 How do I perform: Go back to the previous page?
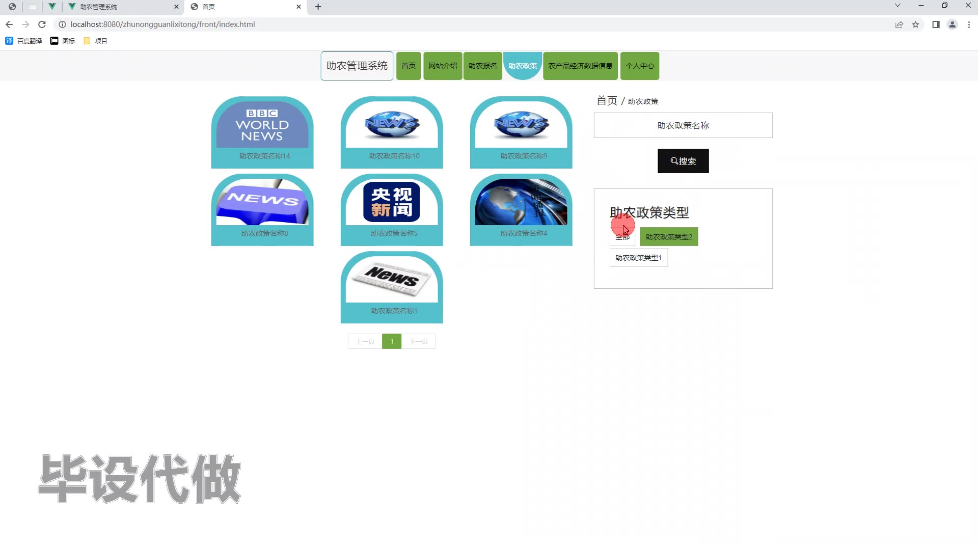(x=9, y=24)
